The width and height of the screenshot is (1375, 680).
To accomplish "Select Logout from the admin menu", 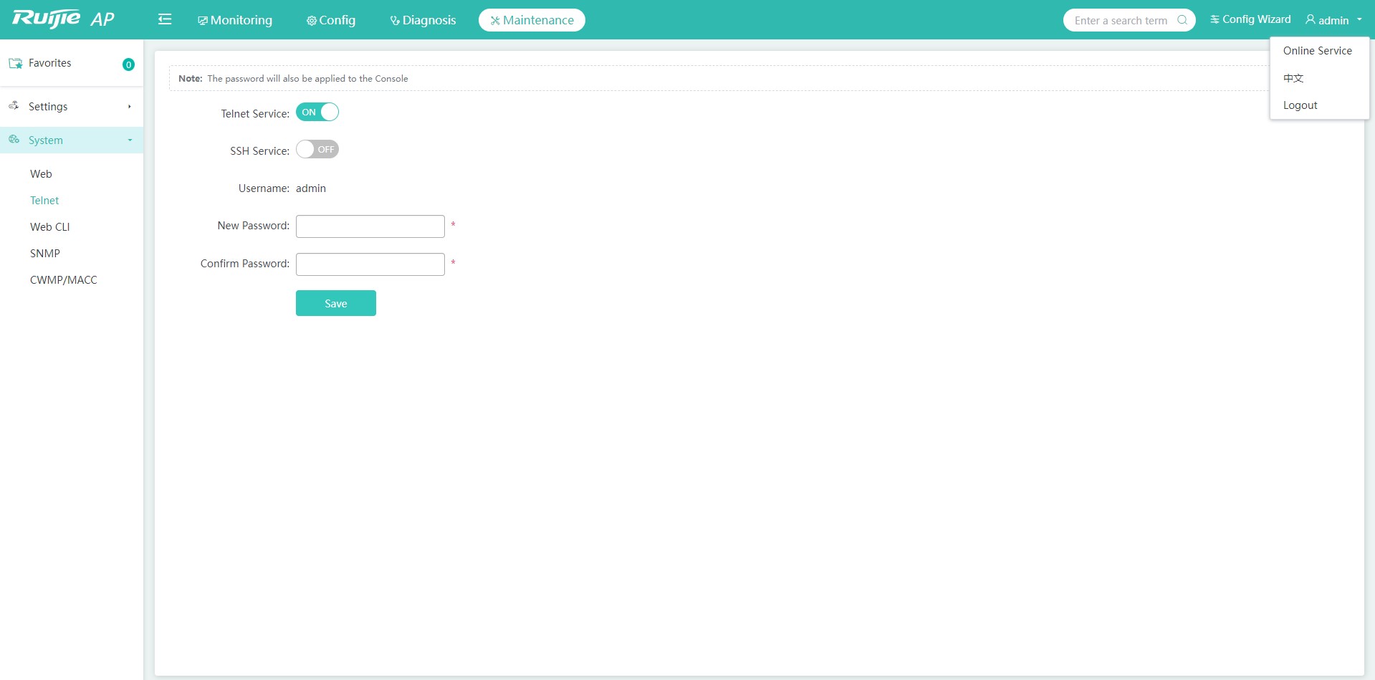I will click(x=1300, y=105).
